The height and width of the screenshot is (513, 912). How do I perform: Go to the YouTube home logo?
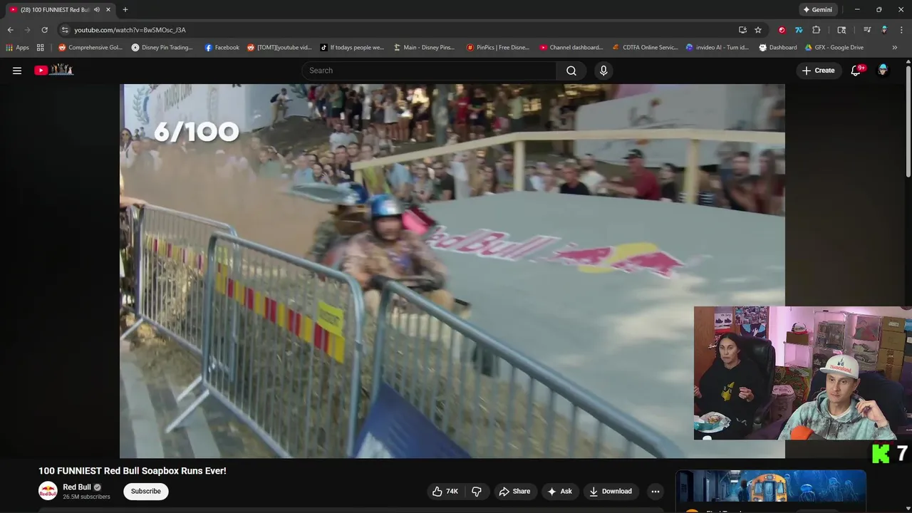54,70
